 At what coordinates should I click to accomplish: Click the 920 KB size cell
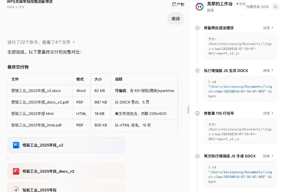click(101, 125)
